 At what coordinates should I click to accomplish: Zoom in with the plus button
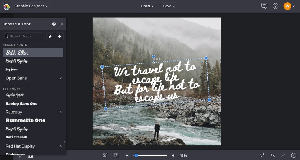pyautogui.click(x=173, y=156)
